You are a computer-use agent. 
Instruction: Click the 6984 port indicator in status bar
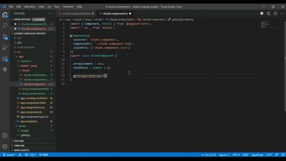(44, 155)
